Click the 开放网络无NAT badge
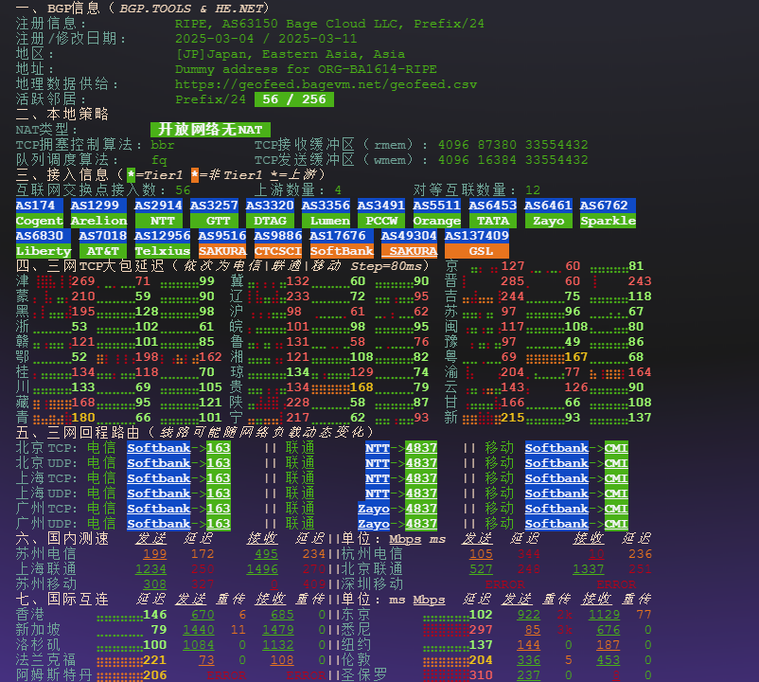Viewport: 759px width, 682px height. (209, 130)
